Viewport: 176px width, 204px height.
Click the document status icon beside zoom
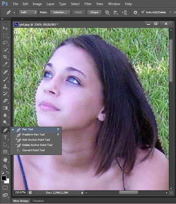click(30, 192)
